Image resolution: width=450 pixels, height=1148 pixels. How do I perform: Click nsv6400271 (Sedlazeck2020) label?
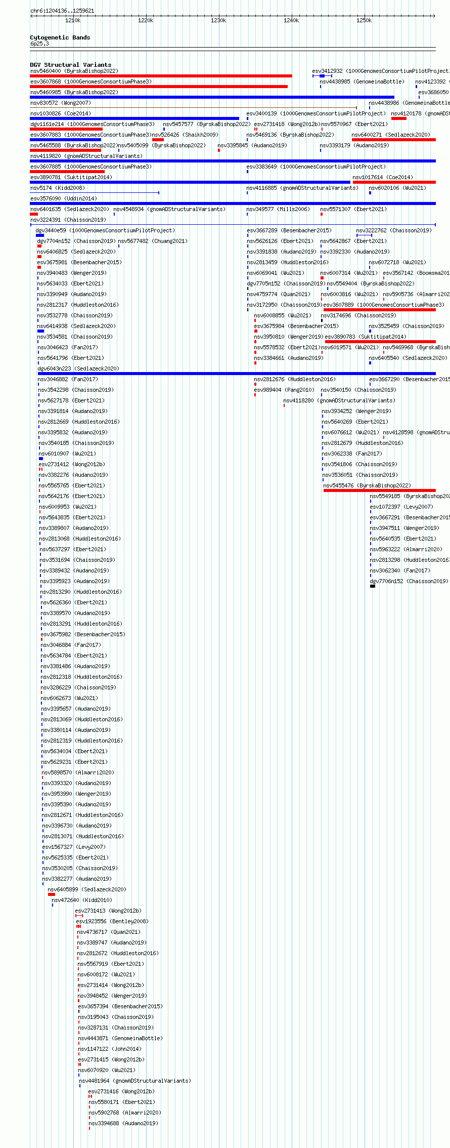tap(390, 135)
